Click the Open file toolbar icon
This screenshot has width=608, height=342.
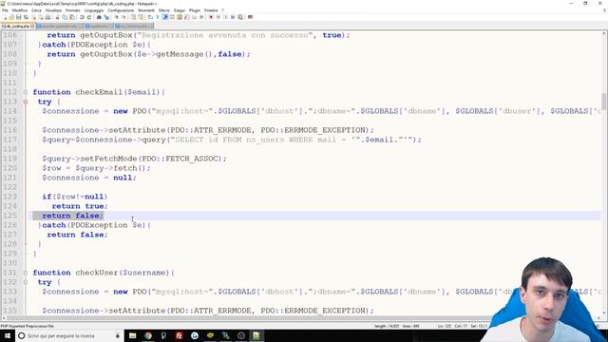(x=11, y=17)
